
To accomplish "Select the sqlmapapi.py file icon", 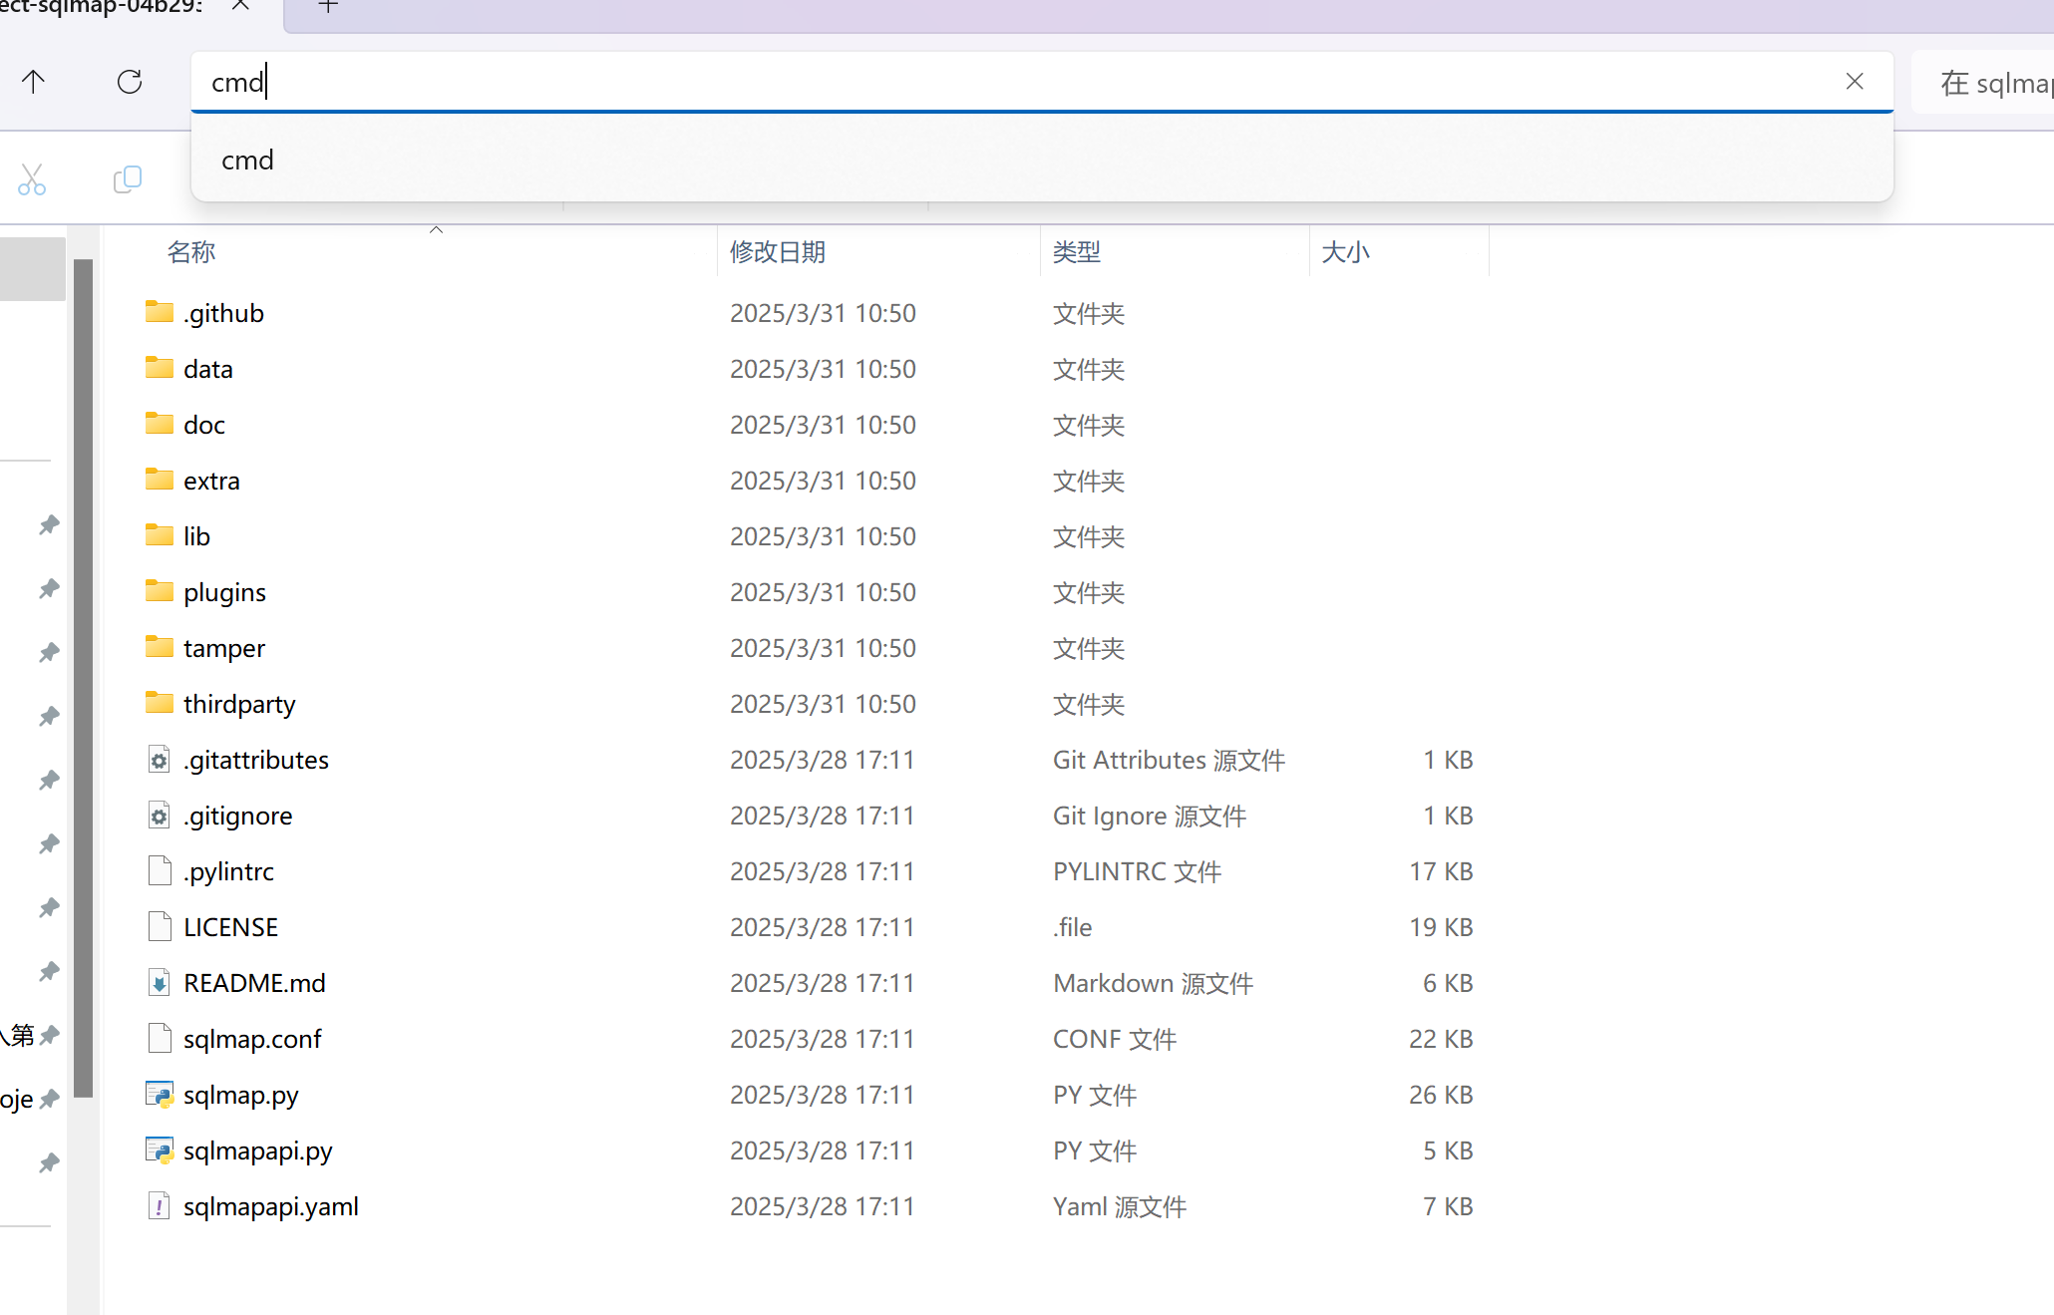I will coord(160,1151).
